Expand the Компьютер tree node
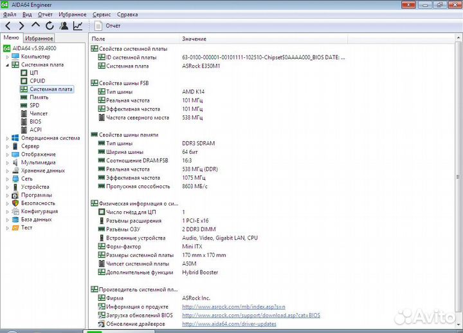Image resolution: width=463 pixels, height=333 pixels. point(7,57)
